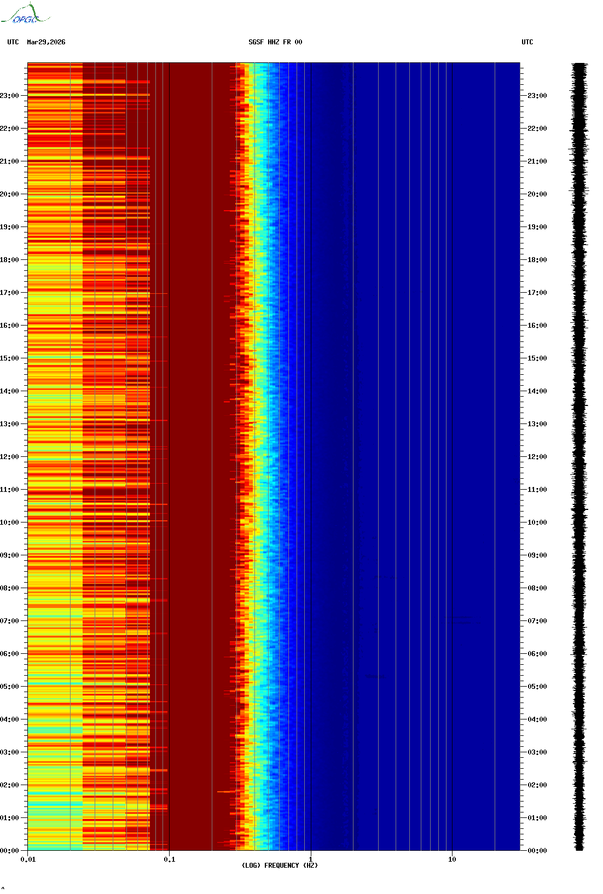Click the right 18:00 time marker
Image resolution: width=603 pixels, height=894 pixels.
(537, 260)
